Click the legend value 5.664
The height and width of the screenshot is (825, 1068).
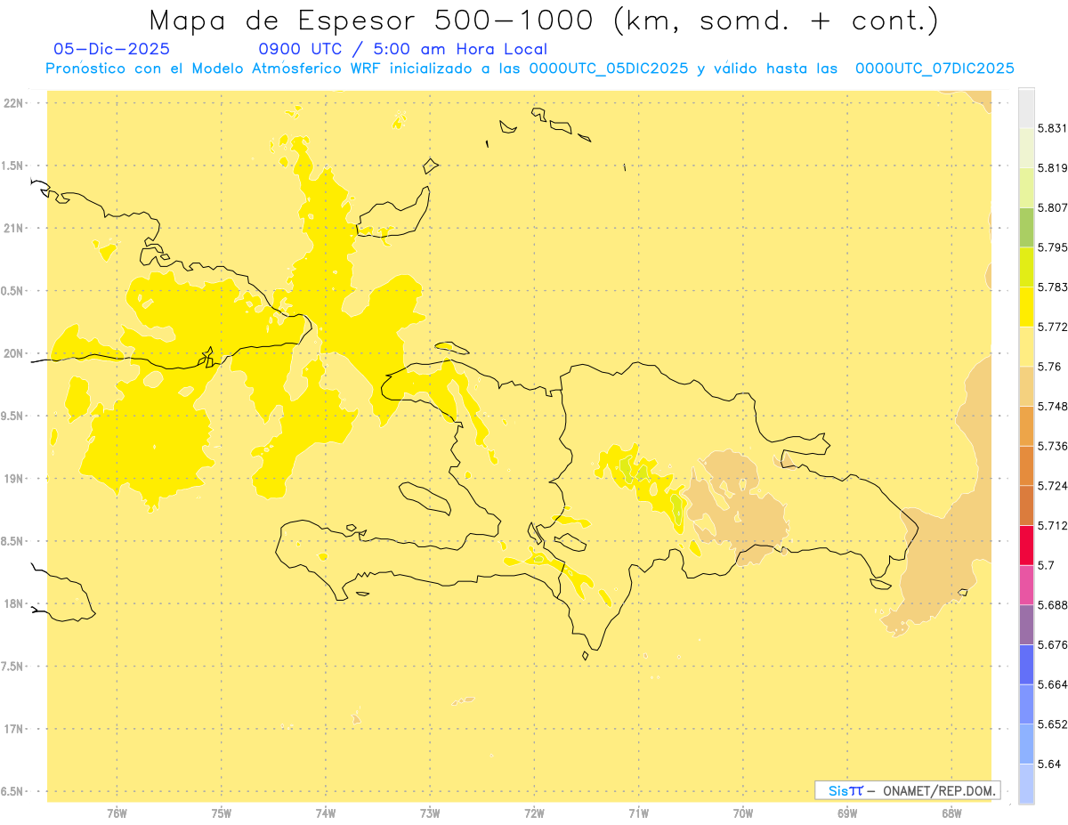pyautogui.click(x=1052, y=684)
